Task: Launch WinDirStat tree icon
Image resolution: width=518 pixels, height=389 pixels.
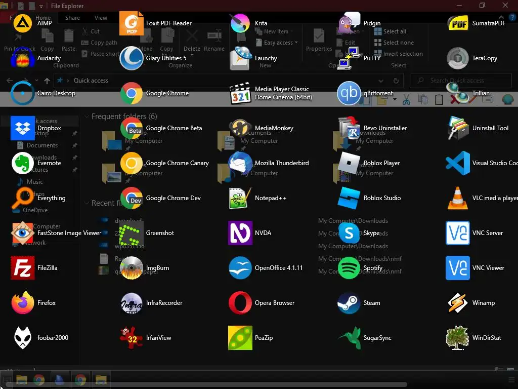Action: (x=458, y=338)
